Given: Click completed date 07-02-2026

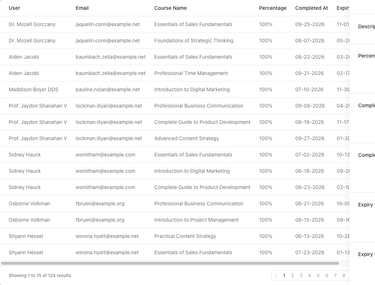Looking at the screenshot, I should point(310,155).
